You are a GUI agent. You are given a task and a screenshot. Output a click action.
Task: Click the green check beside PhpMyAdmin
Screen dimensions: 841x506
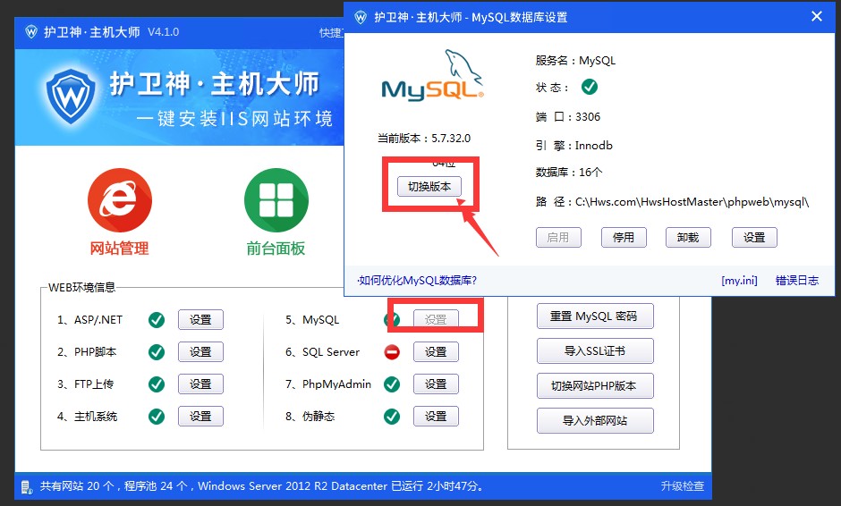pos(391,384)
